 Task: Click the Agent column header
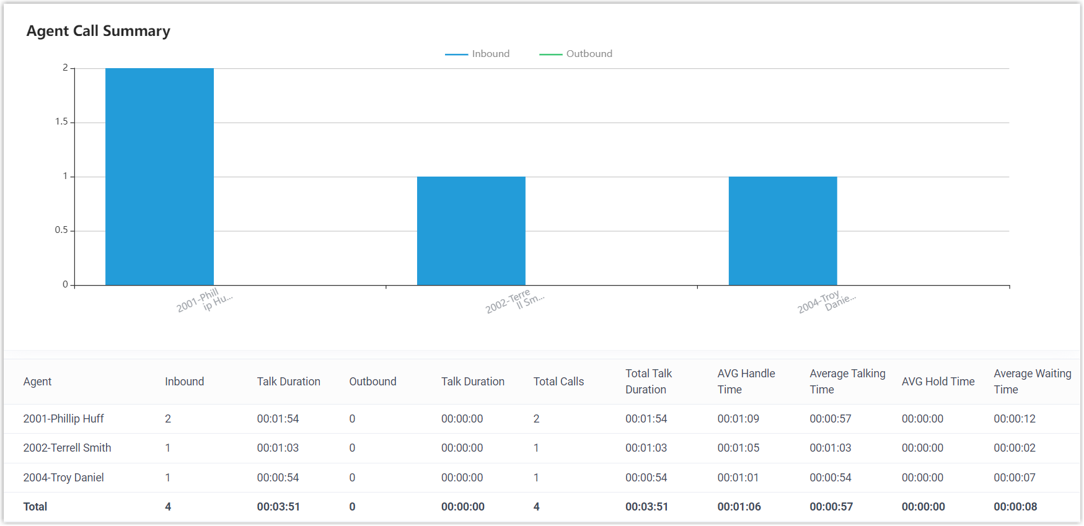37,382
